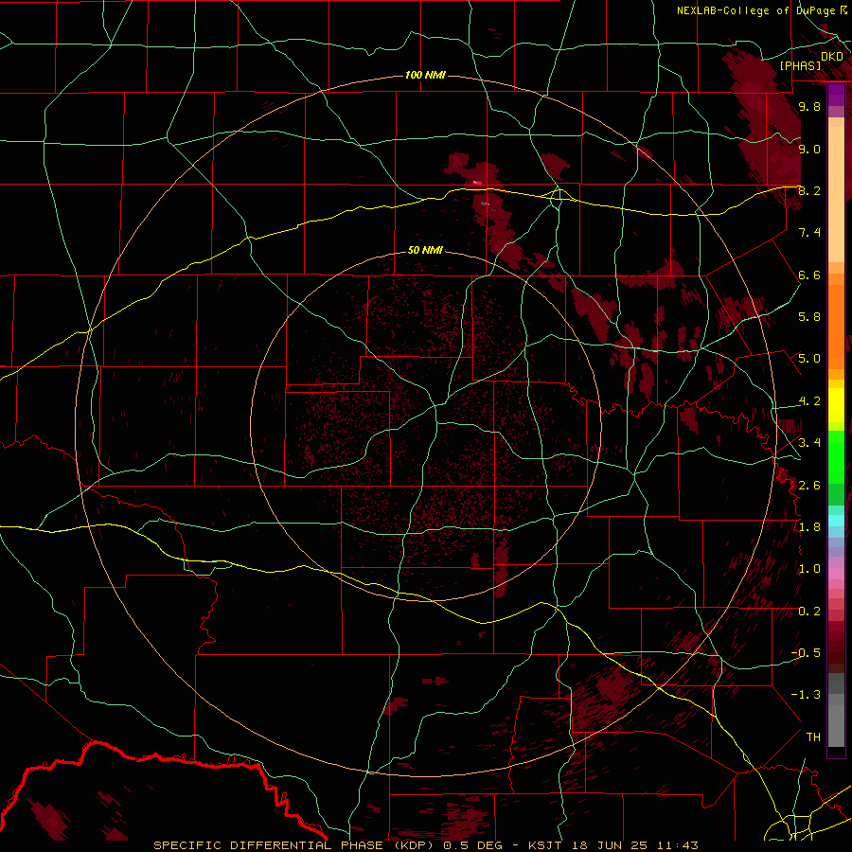Click the 8.2 value on the color scale

[809, 190]
